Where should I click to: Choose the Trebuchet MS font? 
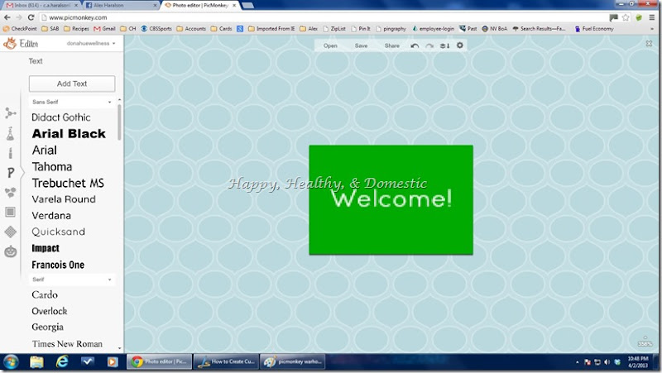(68, 183)
